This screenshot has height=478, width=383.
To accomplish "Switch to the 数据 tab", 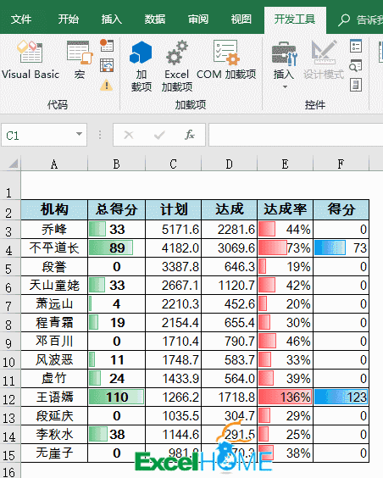I will coord(155,19).
